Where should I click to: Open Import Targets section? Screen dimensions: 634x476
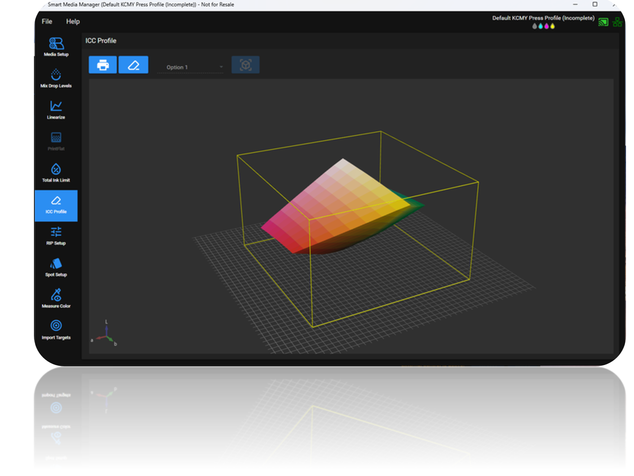56,330
